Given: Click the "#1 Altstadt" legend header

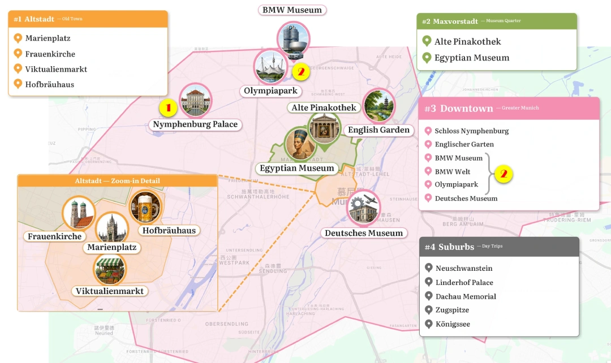Looking at the screenshot, I should 88,19.
